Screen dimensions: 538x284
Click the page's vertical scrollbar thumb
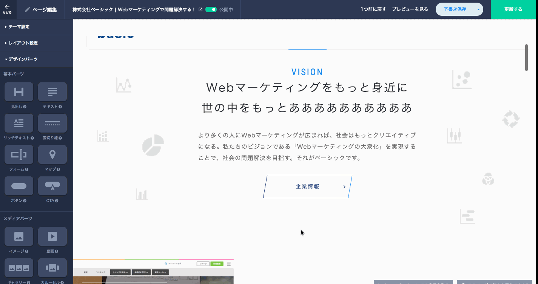[526, 57]
